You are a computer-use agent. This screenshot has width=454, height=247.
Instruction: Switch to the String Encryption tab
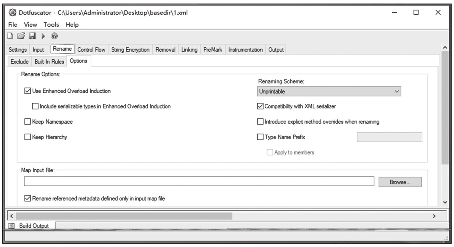coord(130,50)
